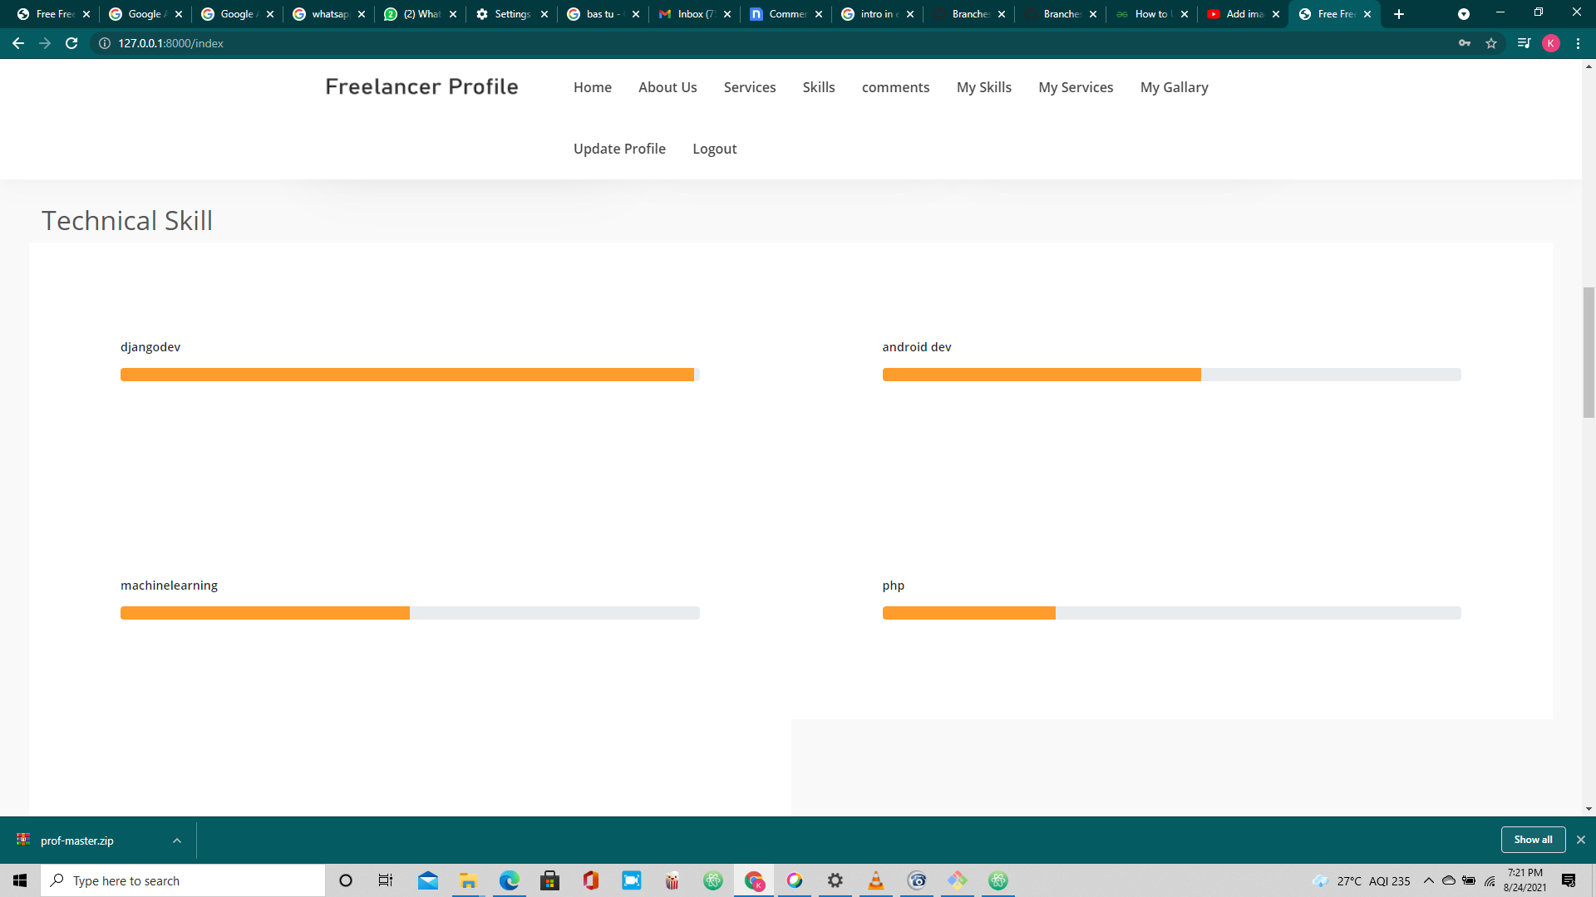Open the Chrome three-dot menu
The width and height of the screenshot is (1596, 897).
pos(1578,43)
